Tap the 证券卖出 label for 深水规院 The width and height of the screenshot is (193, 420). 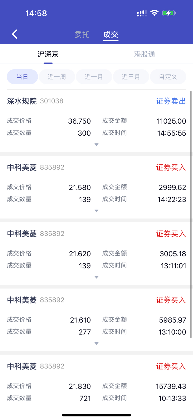[x=171, y=101]
